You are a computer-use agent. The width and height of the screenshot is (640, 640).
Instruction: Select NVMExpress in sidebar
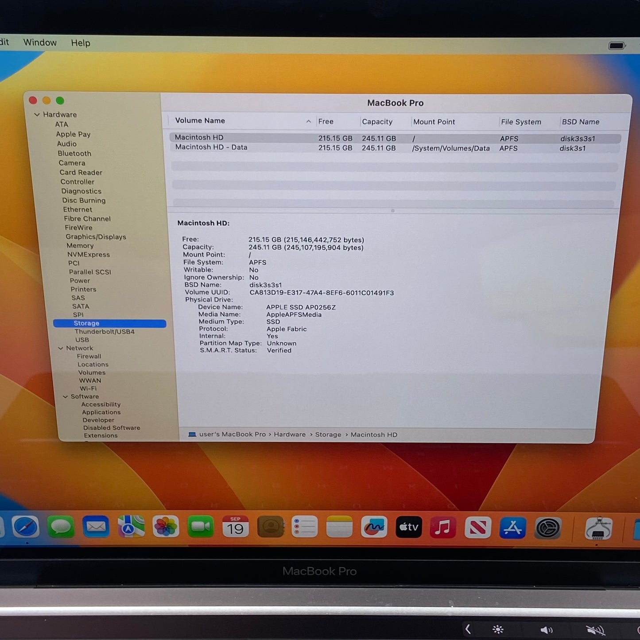[x=89, y=254]
